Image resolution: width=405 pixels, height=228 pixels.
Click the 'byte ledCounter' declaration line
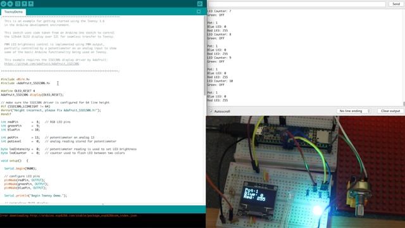click(x=63, y=153)
